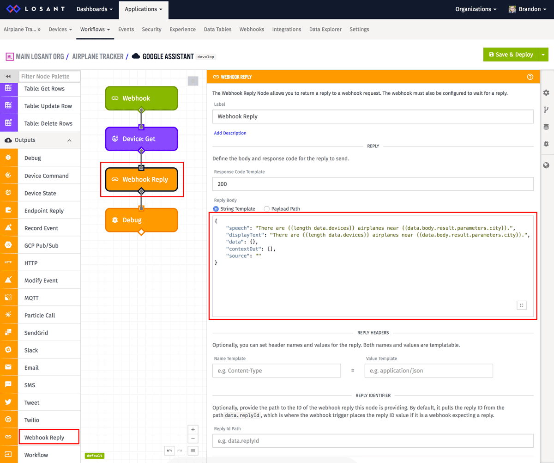
Task: Click the Save & Deploy button
Action: (x=511, y=54)
